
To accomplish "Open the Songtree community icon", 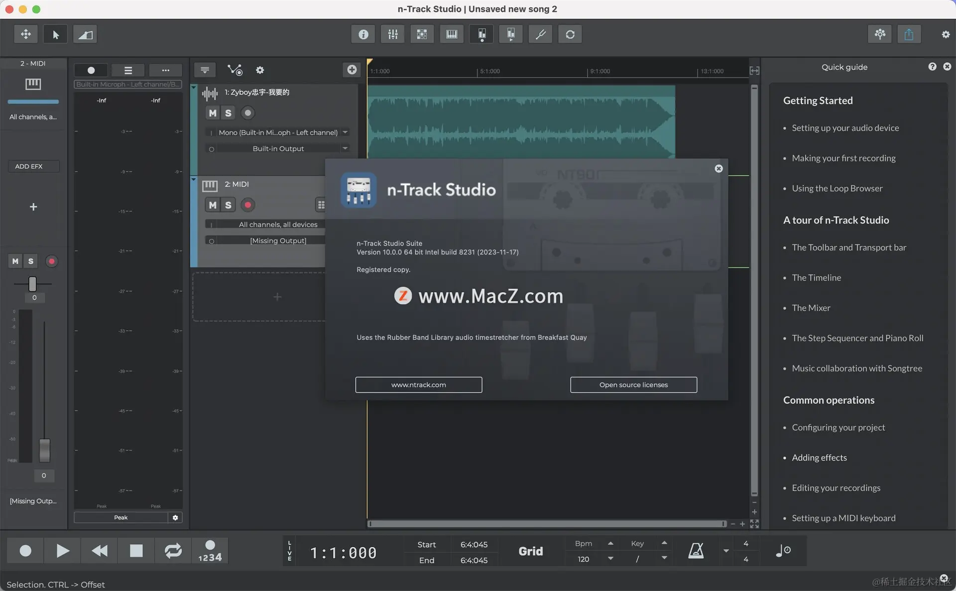I will 880,34.
